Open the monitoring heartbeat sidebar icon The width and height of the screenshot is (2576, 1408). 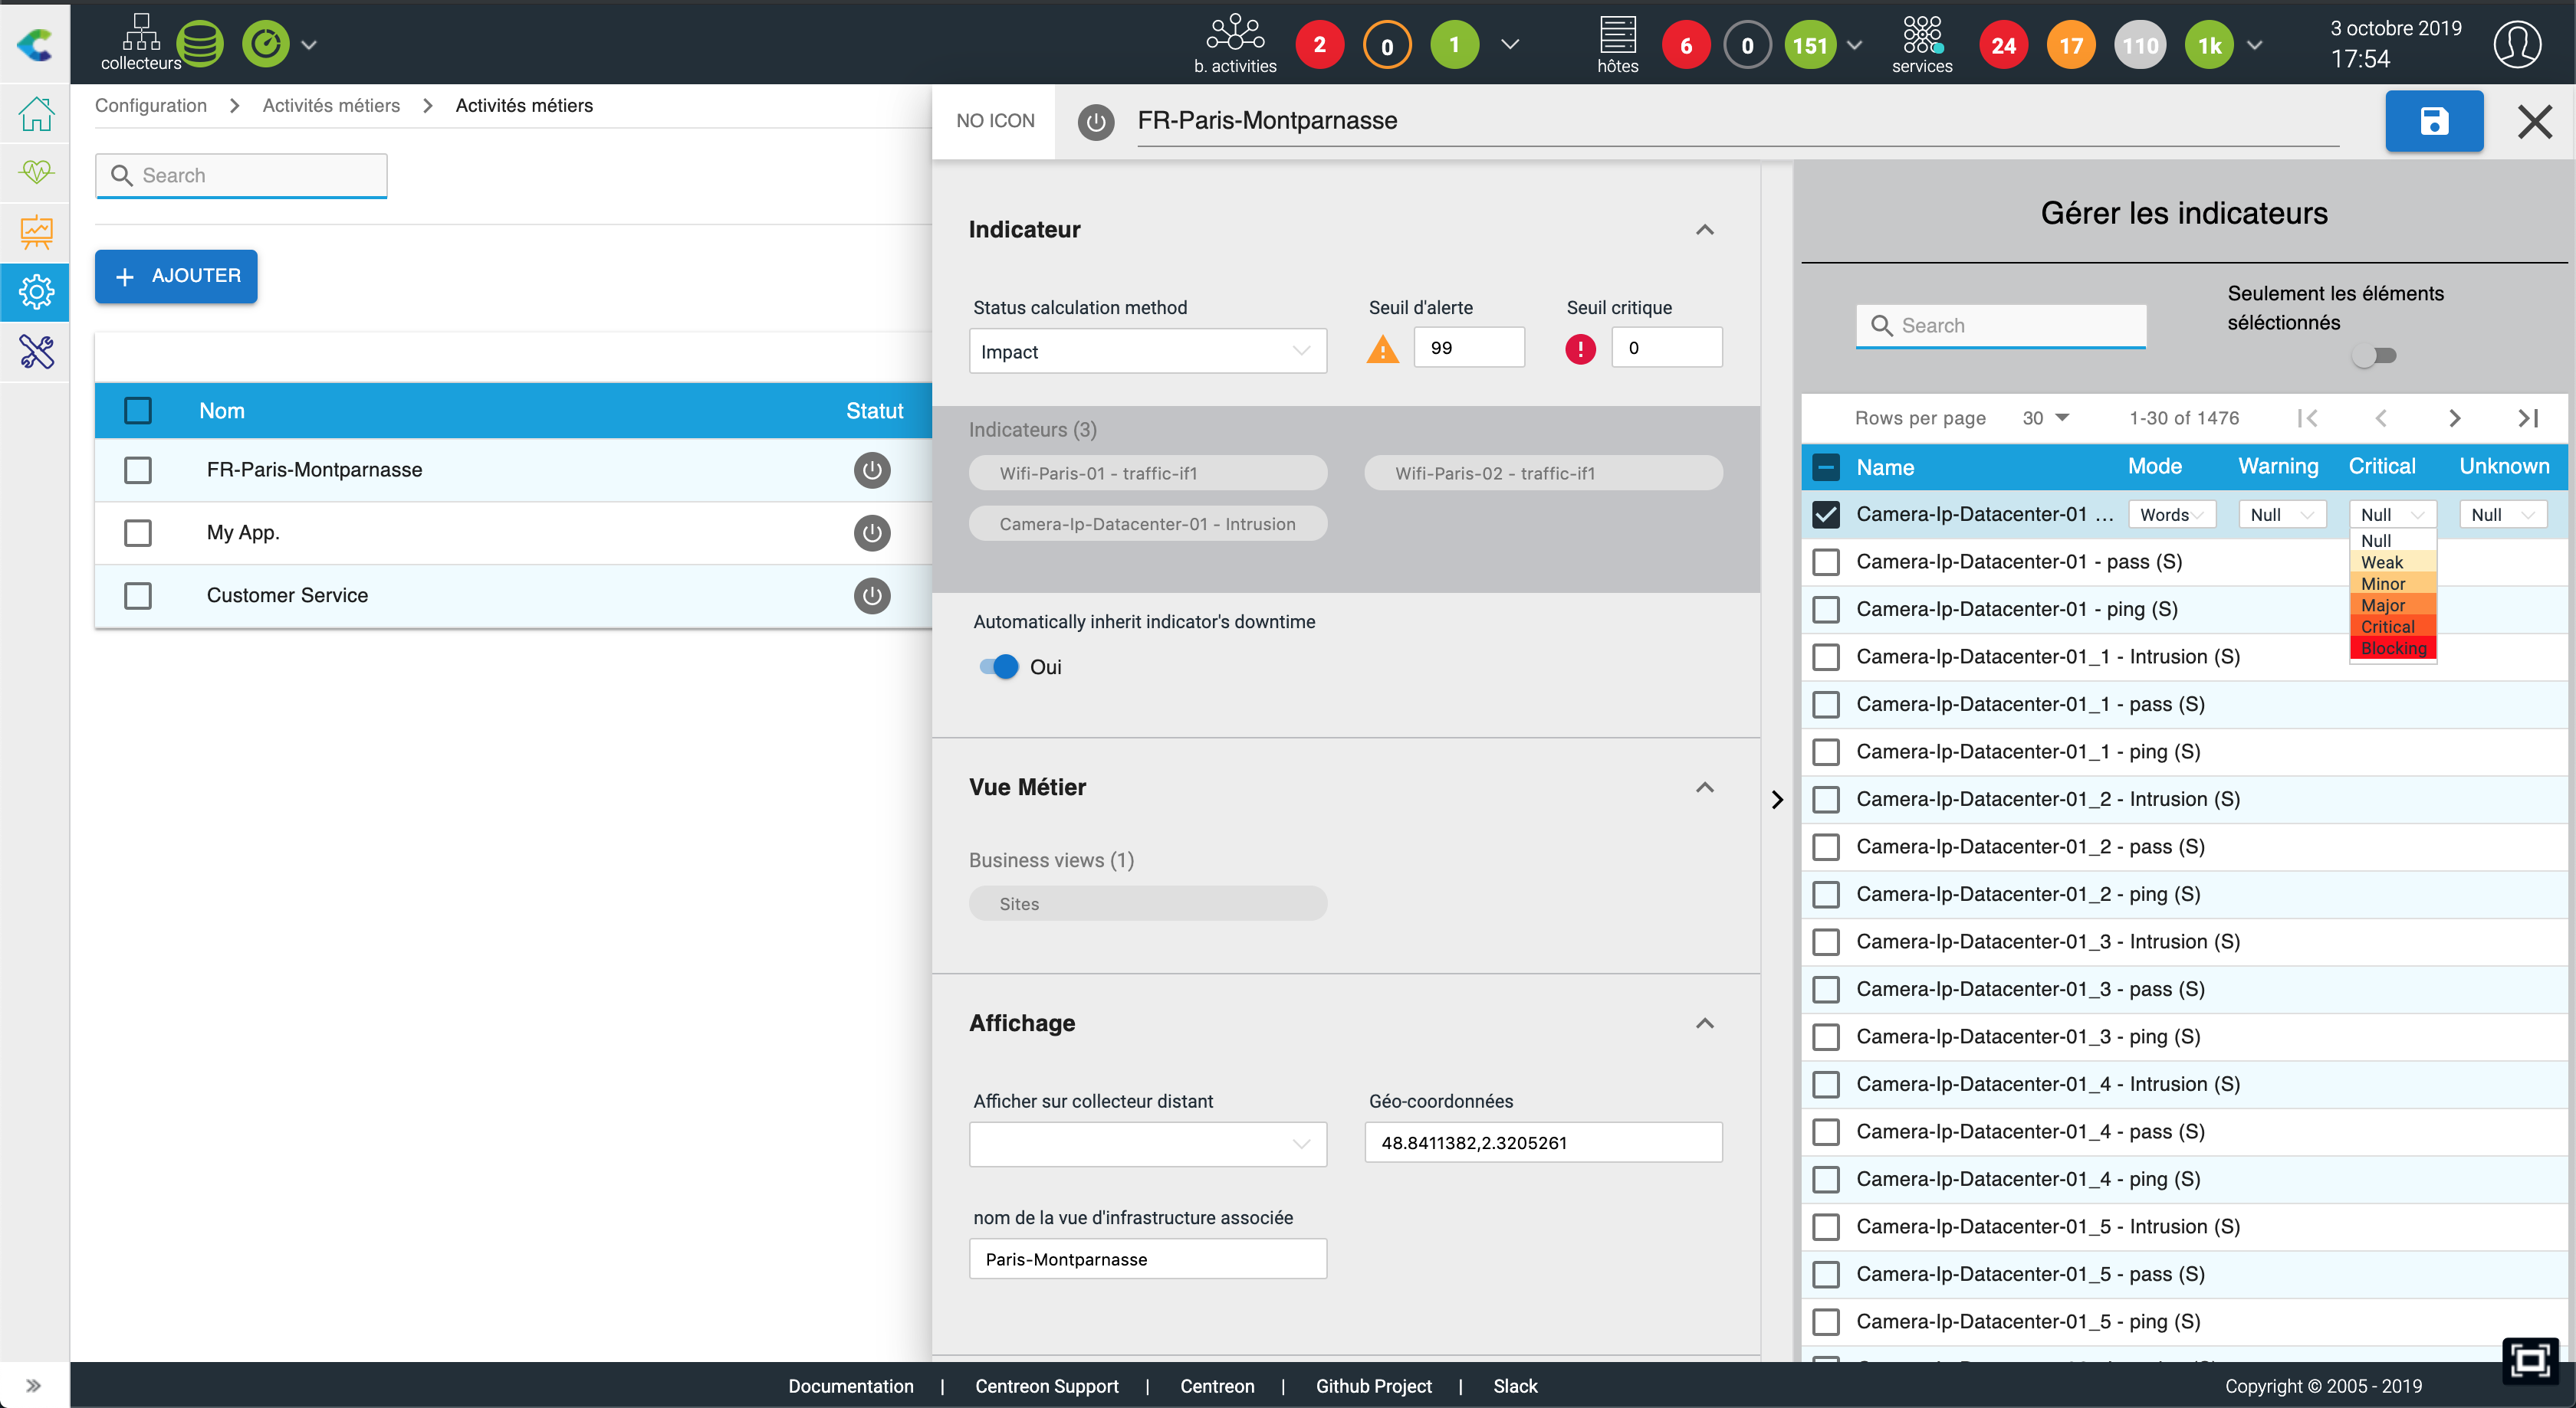(x=36, y=172)
